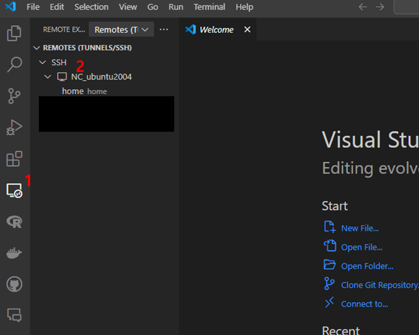Collapse the SSH tree node

pyautogui.click(x=42, y=62)
